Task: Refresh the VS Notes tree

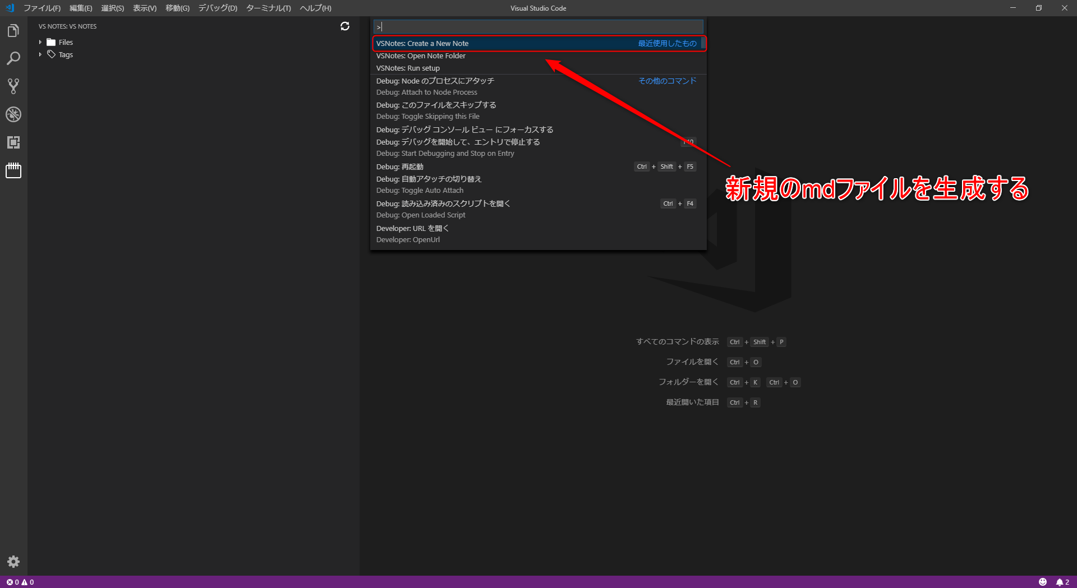Action: click(x=345, y=26)
